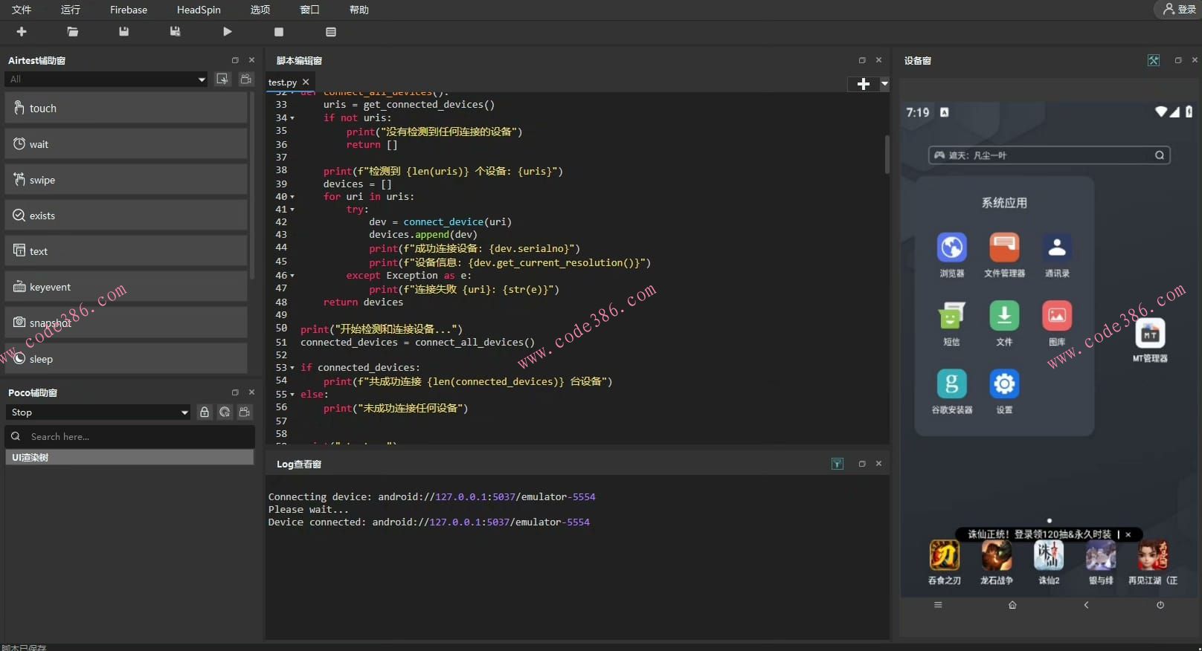Click the snapshot command button
The width and height of the screenshot is (1202, 651).
point(126,323)
